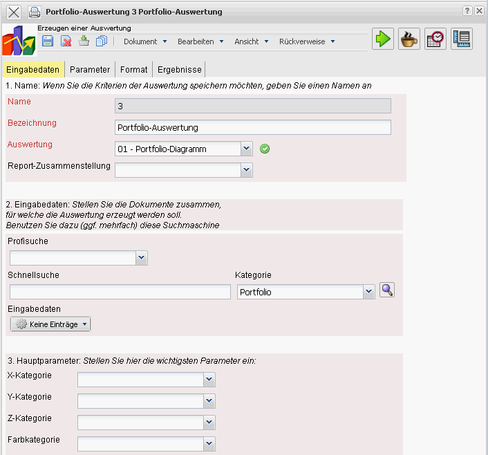Click the delete document icon
The image size is (488, 455).
pos(66,41)
